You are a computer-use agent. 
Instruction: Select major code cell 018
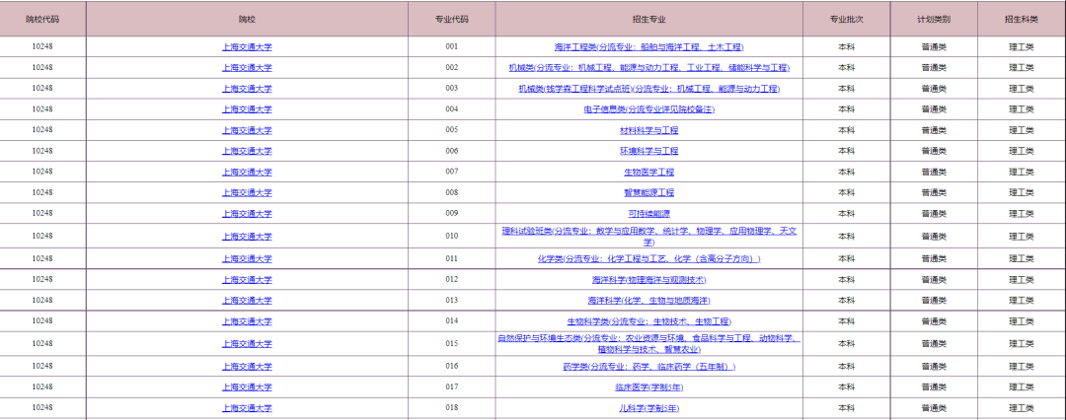[452, 408]
